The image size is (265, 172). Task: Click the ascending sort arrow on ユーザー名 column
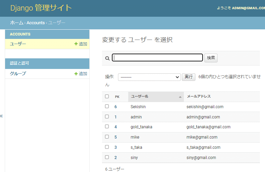[180, 97]
